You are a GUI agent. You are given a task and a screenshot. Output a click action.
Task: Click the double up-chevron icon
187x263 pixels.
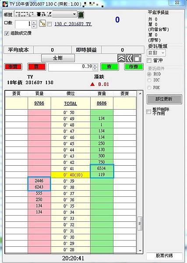point(121,58)
